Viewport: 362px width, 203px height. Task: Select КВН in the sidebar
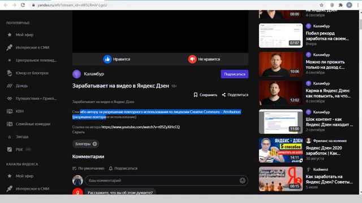click(20, 111)
